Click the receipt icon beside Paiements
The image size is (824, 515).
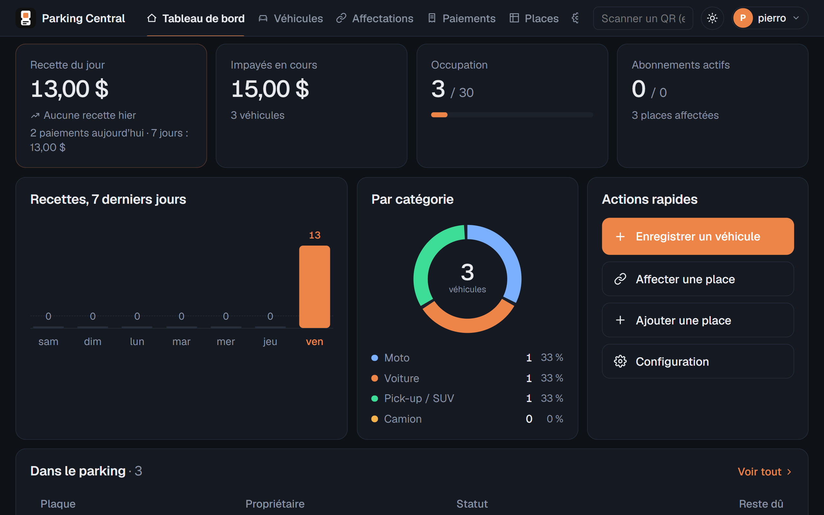[432, 18]
